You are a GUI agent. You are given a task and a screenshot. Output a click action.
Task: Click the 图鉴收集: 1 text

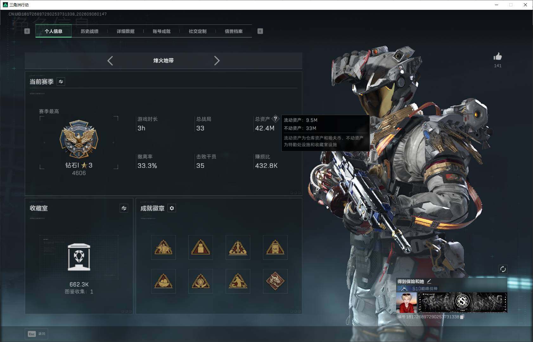click(x=79, y=291)
